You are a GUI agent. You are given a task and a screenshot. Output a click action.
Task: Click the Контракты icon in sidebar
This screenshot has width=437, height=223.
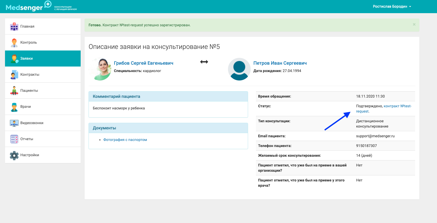14,75
